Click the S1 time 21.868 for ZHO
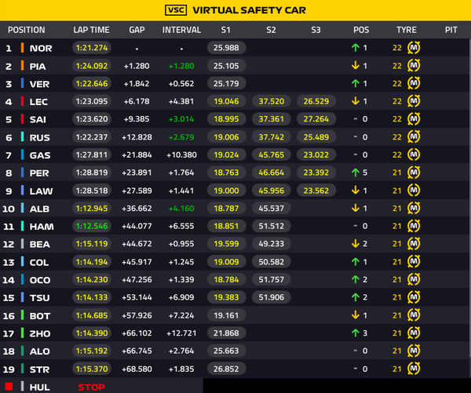471x393 pixels. click(x=226, y=333)
